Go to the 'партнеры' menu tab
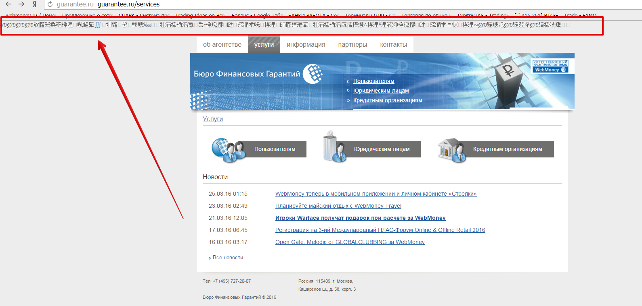The height and width of the screenshot is (306, 642). click(352, 45)
